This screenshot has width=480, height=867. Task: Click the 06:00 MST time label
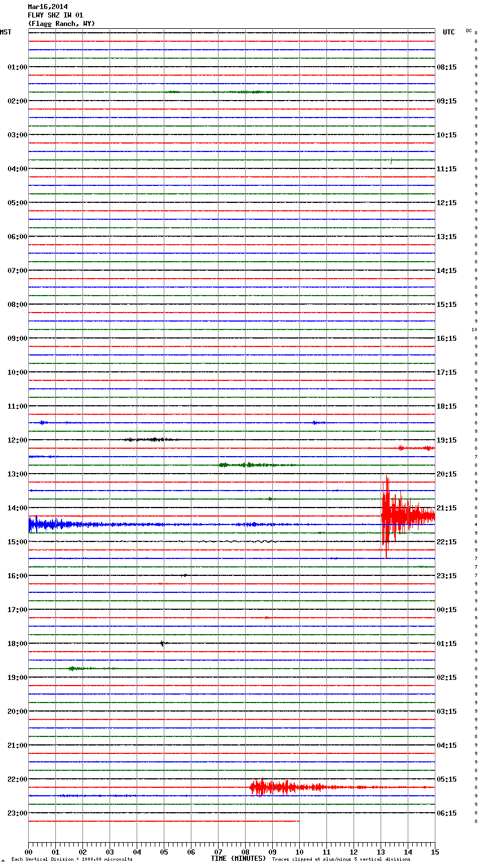pyautogui.click(x=18, y=237)
